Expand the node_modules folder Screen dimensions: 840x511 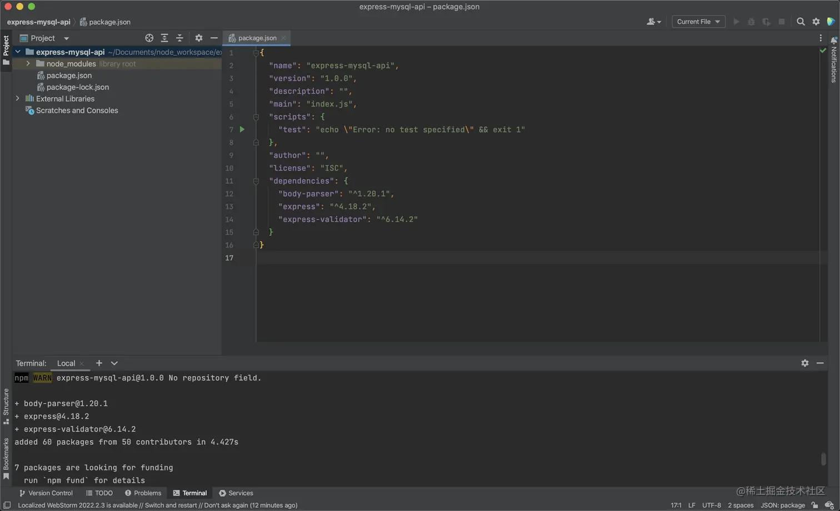28,64
